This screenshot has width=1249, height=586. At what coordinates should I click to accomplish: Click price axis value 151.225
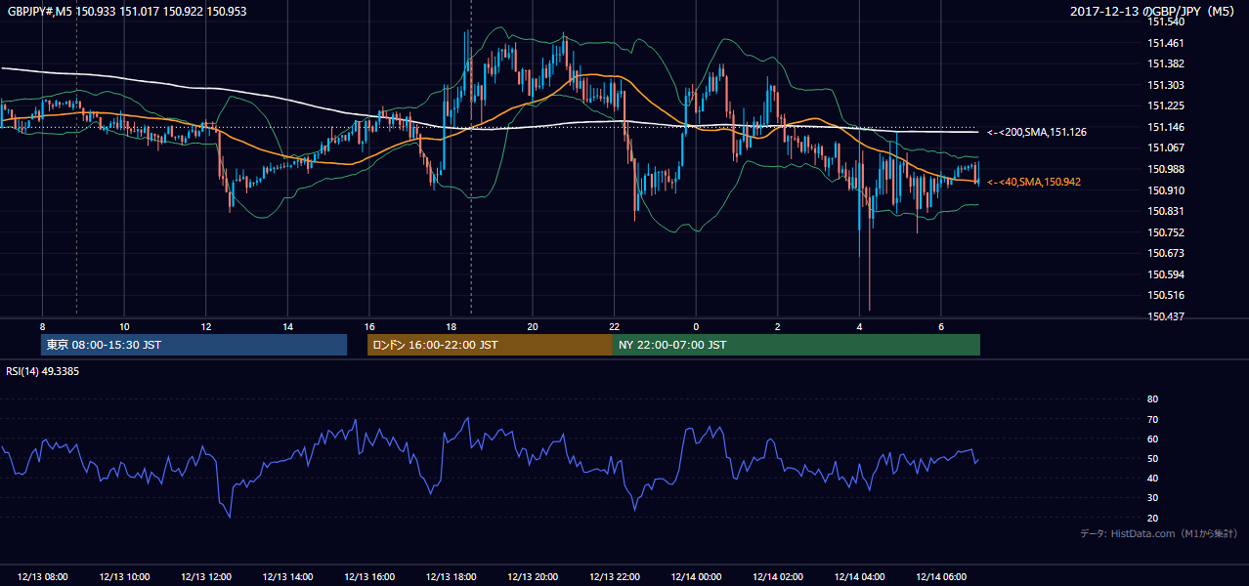1166,105
